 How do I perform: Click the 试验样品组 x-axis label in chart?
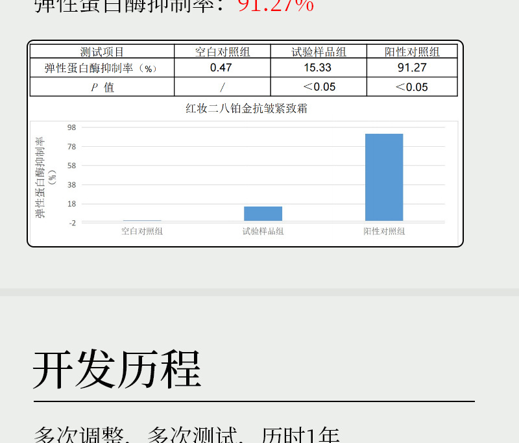tap(263, 231)
